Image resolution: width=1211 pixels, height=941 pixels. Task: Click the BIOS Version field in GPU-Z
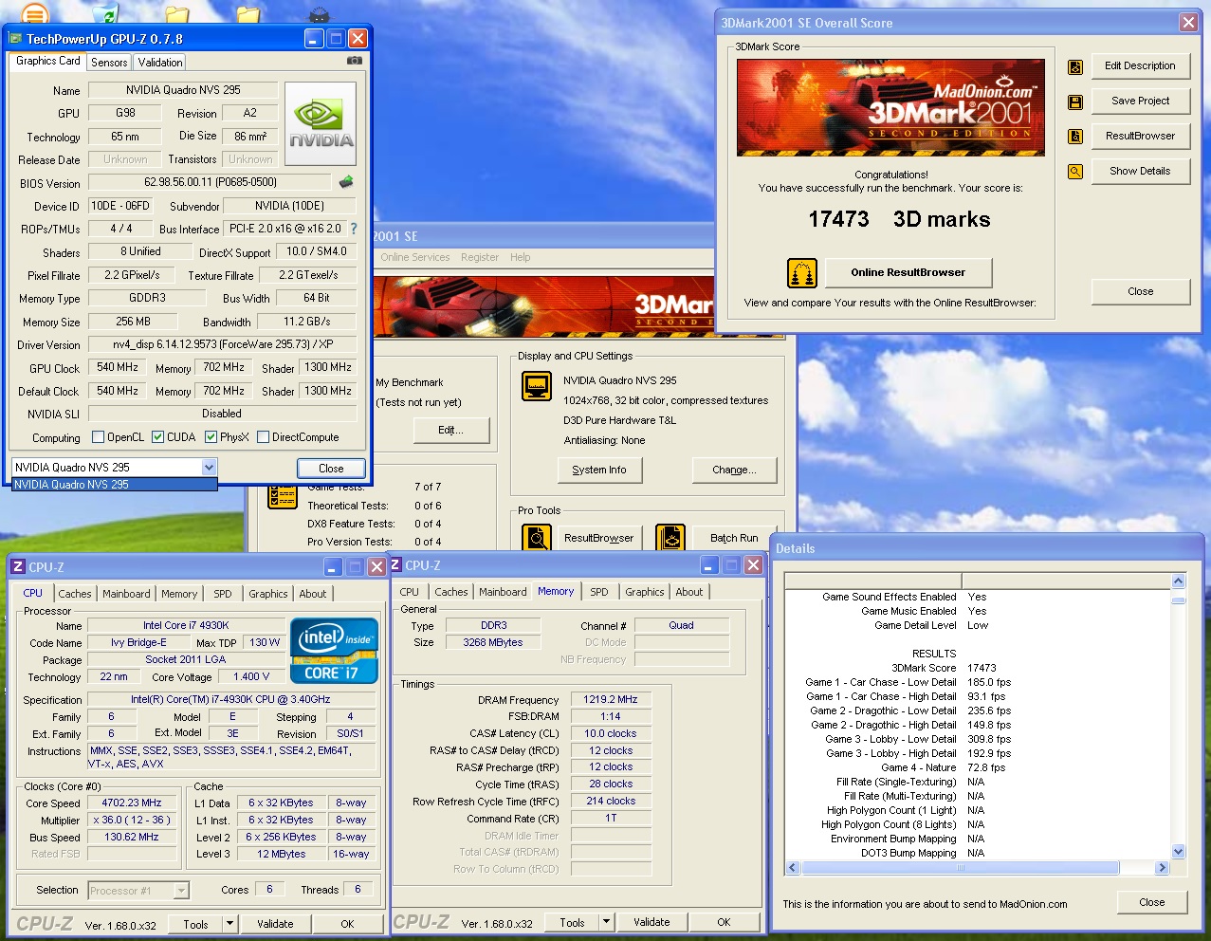tap(211, 182)
